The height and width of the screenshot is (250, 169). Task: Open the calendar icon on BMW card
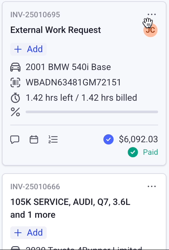34,139
